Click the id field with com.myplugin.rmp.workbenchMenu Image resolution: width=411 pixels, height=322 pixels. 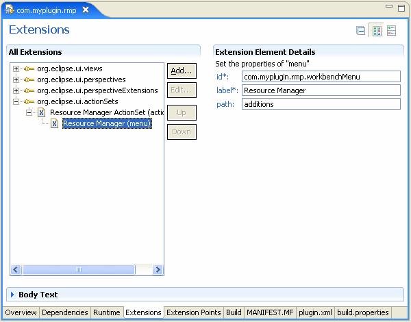tap(321, 77)
